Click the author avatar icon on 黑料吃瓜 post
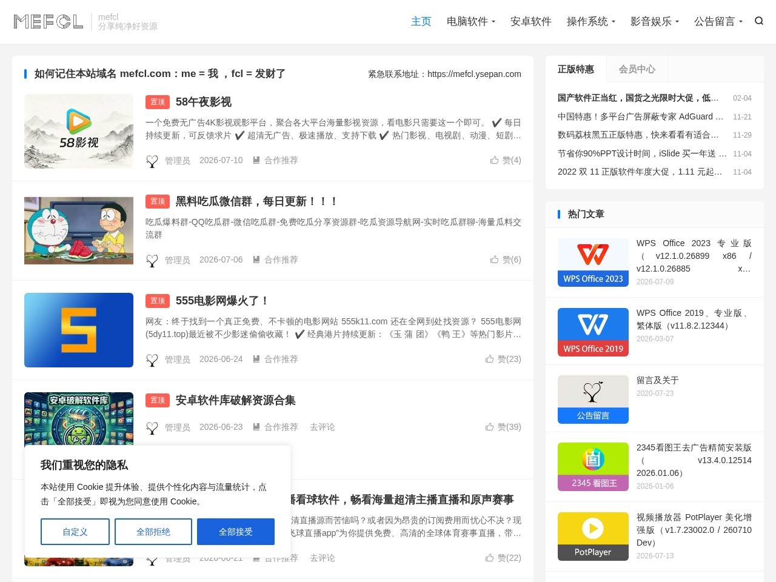This screenshot has width=776, height=582. tap(152, 260)
